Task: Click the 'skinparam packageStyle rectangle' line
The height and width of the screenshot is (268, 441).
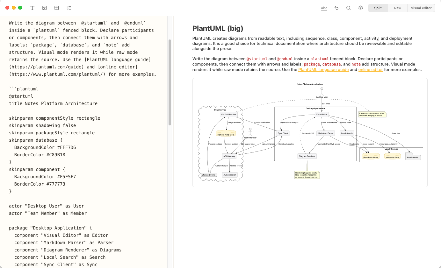Action: [x=52, y=133]
